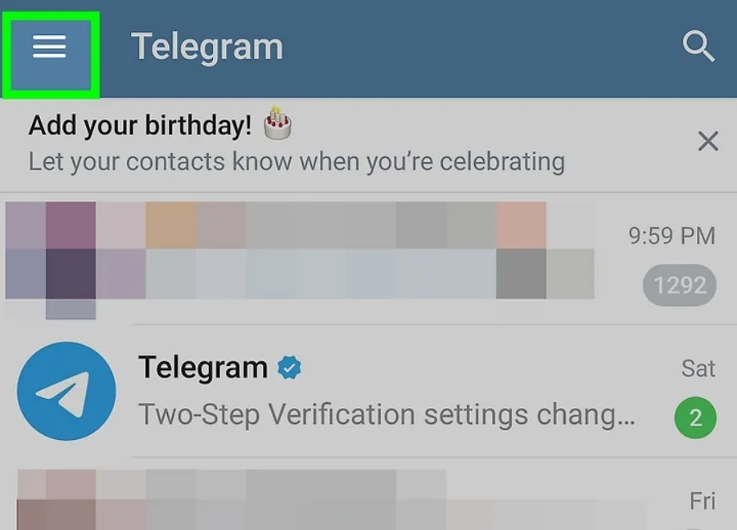
Task: Click the 9:59 PM timestamp
Action: (x=671, y=236)
